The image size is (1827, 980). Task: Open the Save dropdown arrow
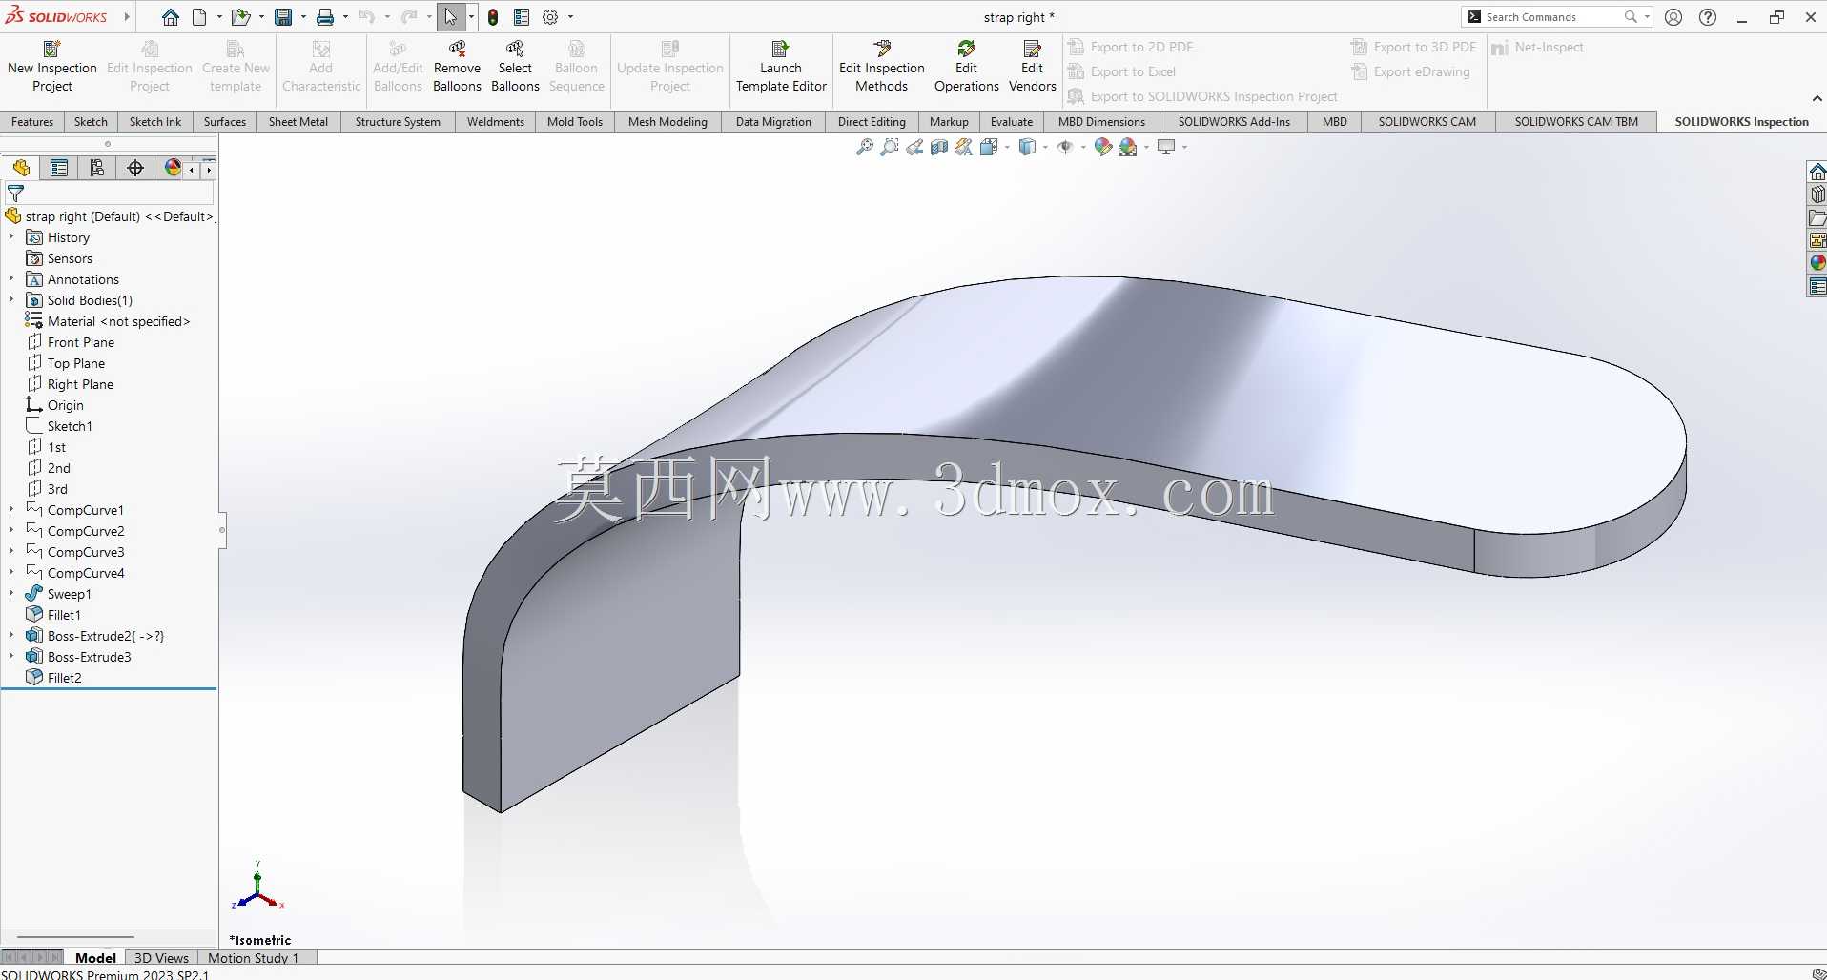pyautogui.click(x=303, y=17)
